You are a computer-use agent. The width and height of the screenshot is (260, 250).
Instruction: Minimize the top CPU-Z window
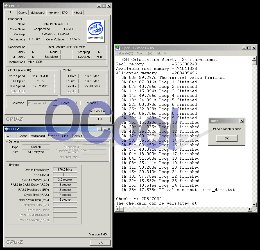point(99,6)
